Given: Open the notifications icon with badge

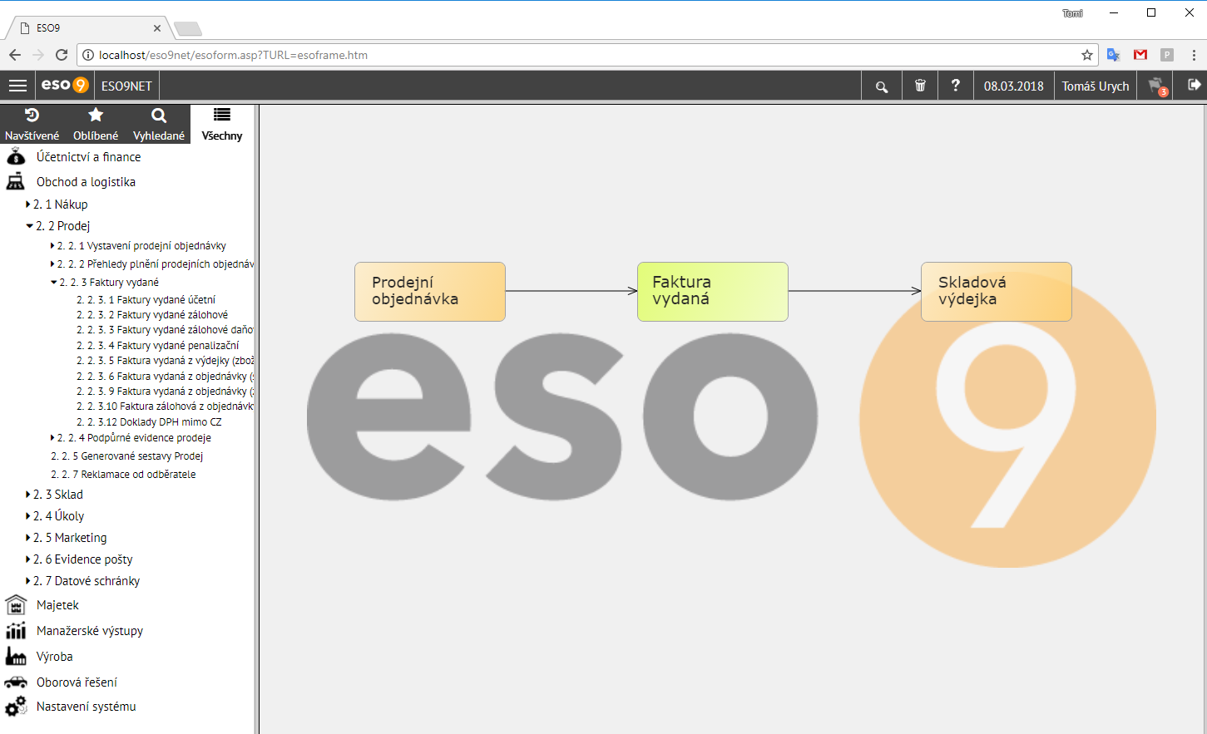Looking at the screenshot, I should [1158, 86].
